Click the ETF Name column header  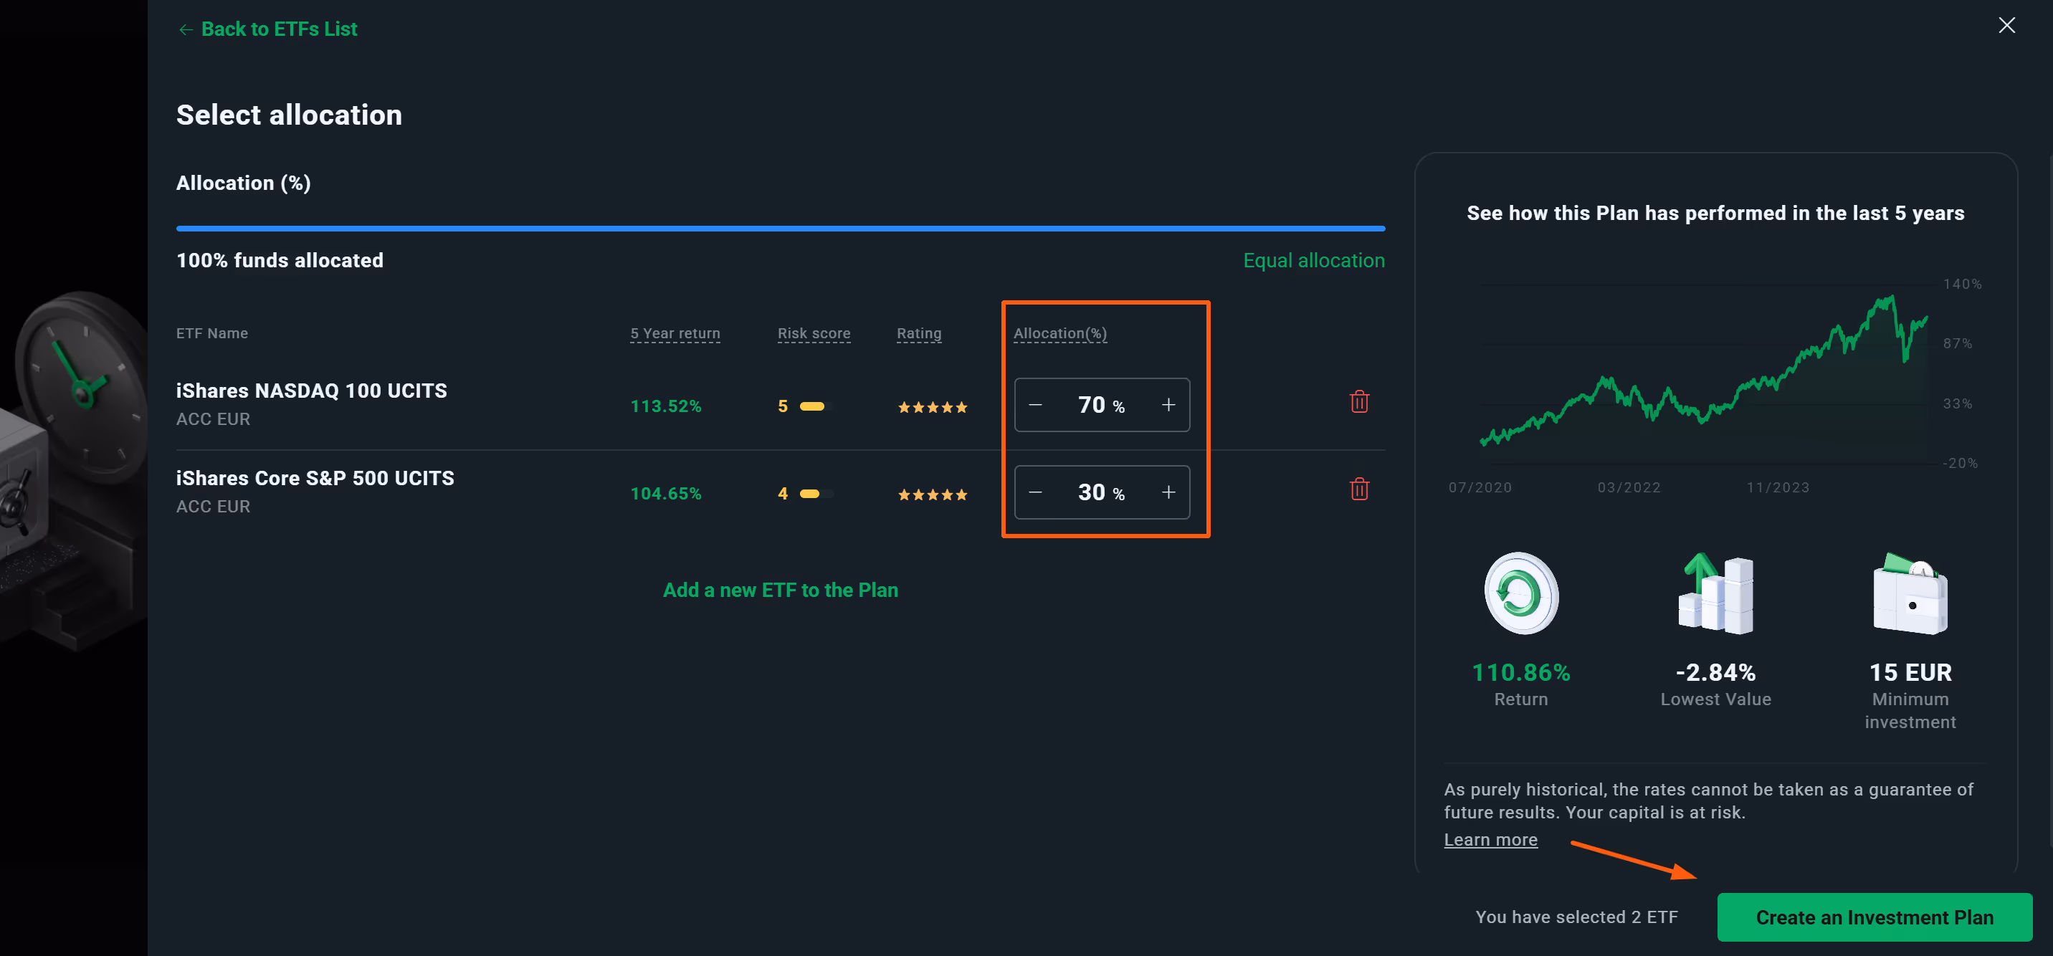tap(212, 334)
